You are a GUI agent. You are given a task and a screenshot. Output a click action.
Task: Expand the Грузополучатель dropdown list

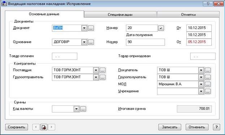(201, 77)
